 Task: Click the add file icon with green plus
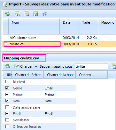click(17, 14)
